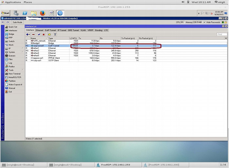
Task: Select the bridge1 interface row
Action: pos(126,43)
